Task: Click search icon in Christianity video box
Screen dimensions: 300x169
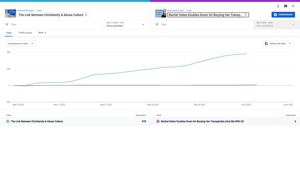Action: [x=86, y=15]
